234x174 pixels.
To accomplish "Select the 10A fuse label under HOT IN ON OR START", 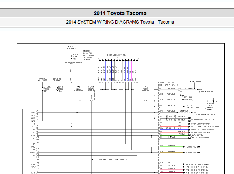I will tap(60, 89).
